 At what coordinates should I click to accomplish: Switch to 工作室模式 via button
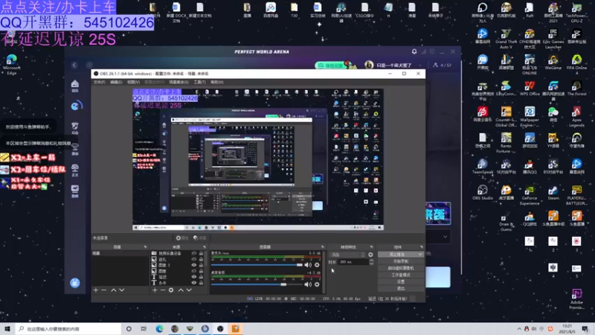coord(401,275)
